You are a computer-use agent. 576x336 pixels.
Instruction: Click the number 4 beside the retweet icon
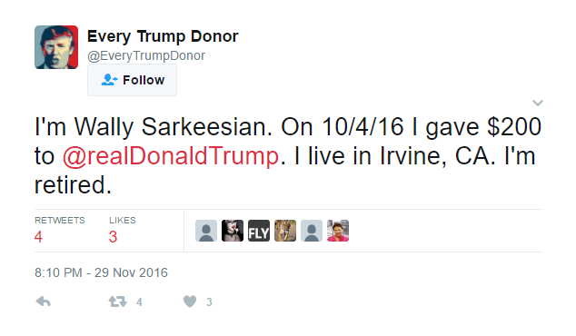[139, 302]
